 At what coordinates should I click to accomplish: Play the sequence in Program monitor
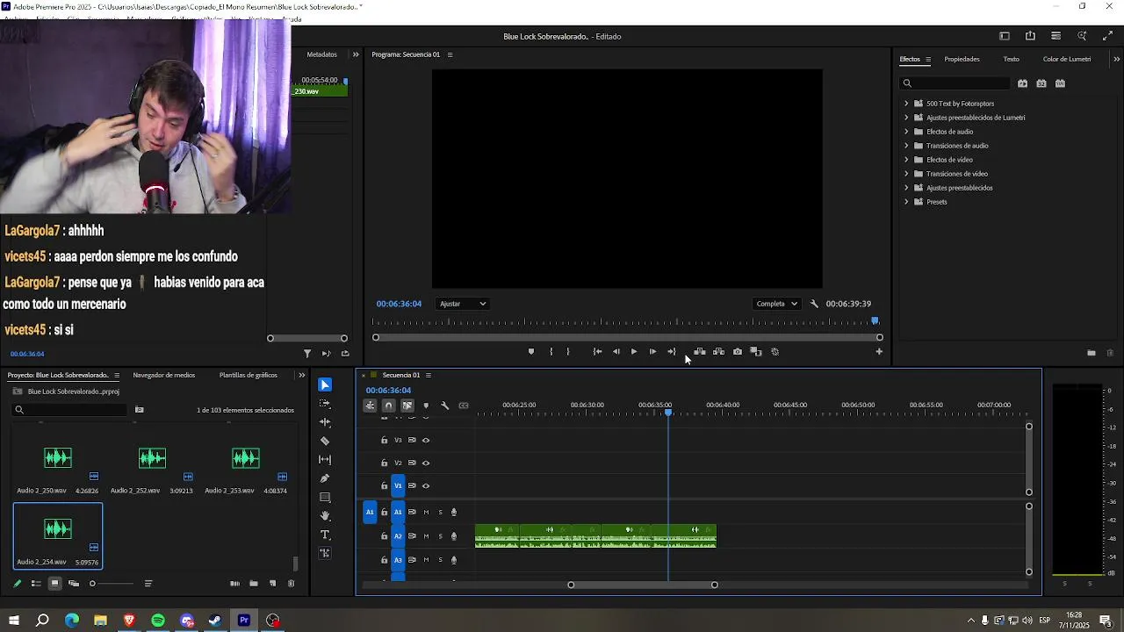pyautogui.click(x=634, y=352)
